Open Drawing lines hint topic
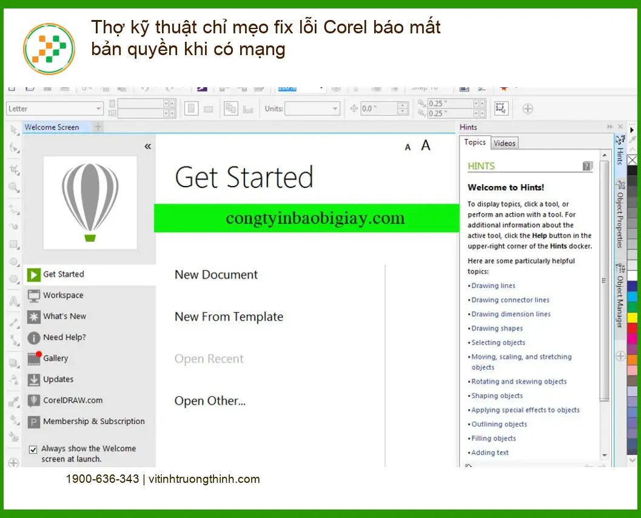Viewport: 641px width, 518px height. [493, 285]
